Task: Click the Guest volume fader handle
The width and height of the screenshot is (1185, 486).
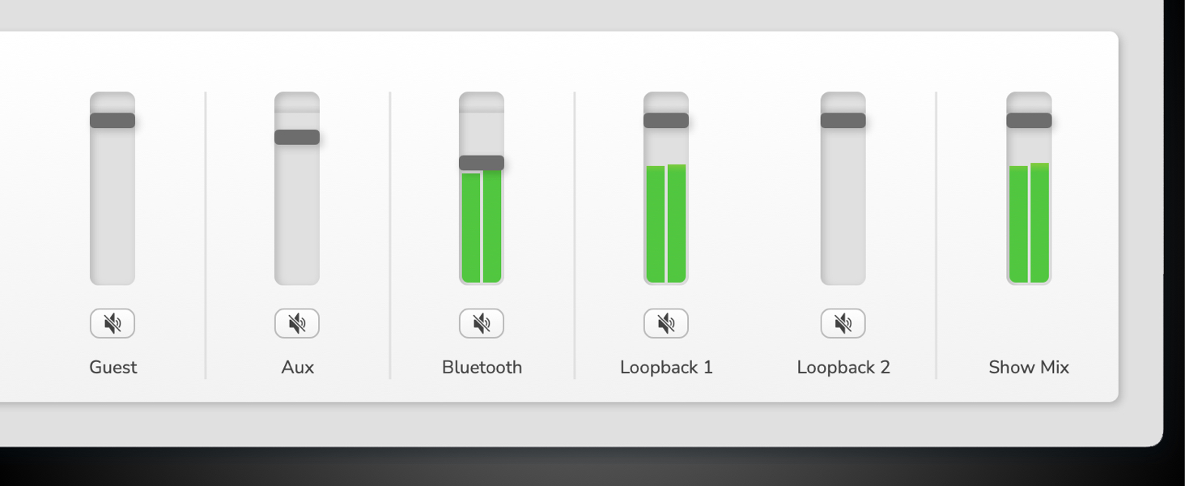Action: click(x=113, y=121)
